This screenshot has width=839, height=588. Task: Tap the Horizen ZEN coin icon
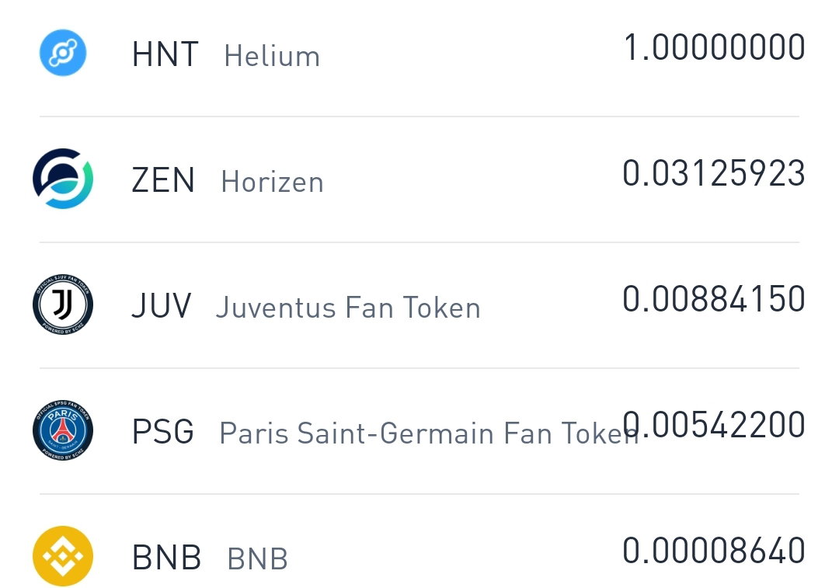63,179
